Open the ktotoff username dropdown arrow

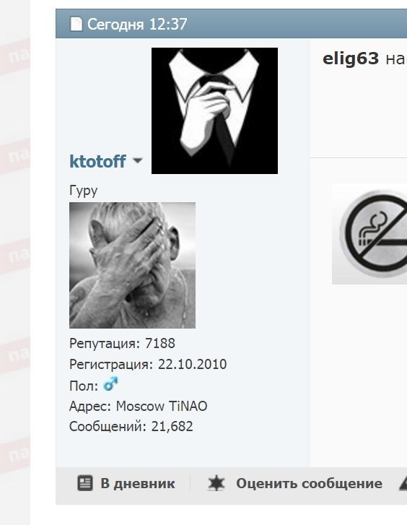coord(138,161)
